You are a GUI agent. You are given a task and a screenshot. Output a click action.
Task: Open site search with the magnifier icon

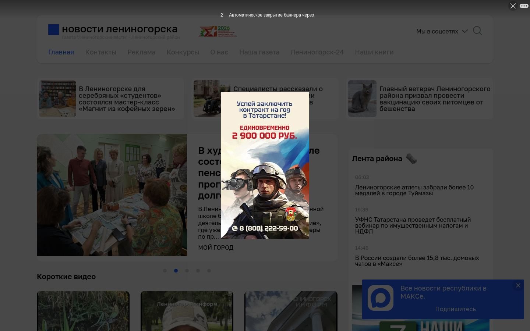pyautogui.click(x=477, y=31)
